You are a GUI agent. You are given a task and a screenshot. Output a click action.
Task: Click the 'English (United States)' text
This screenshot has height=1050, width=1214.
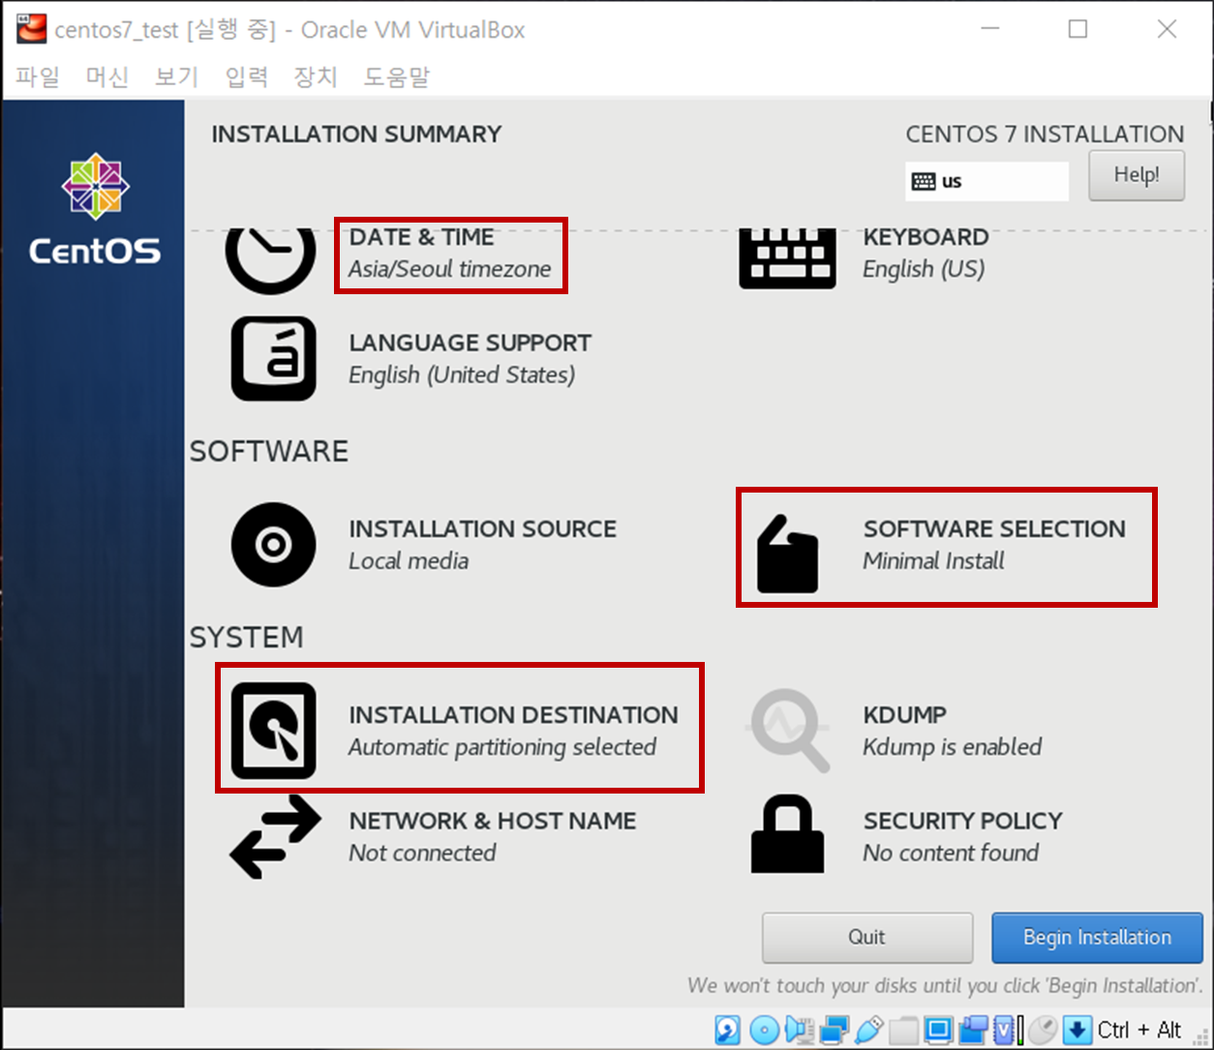tap(462, 375)
